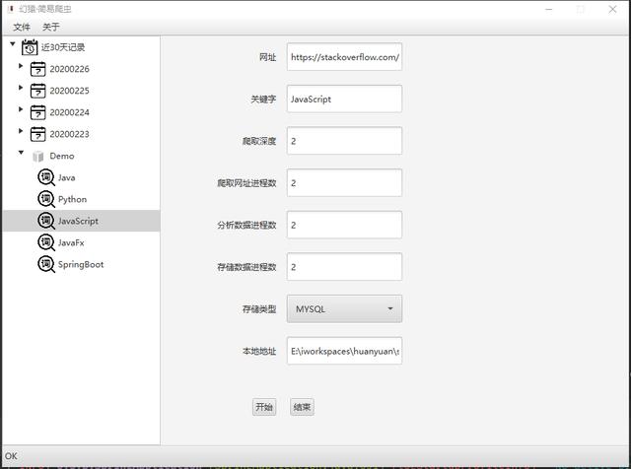Collapse the Demo tree node
The height and width of the screenshot is (469, 631).
click(21, 153)
